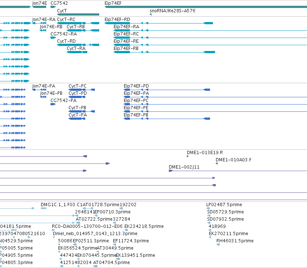This screenshot has height=268, width=307.
Task: Click clone DME1-010A03.F label
Action: [x=233, y=160]
